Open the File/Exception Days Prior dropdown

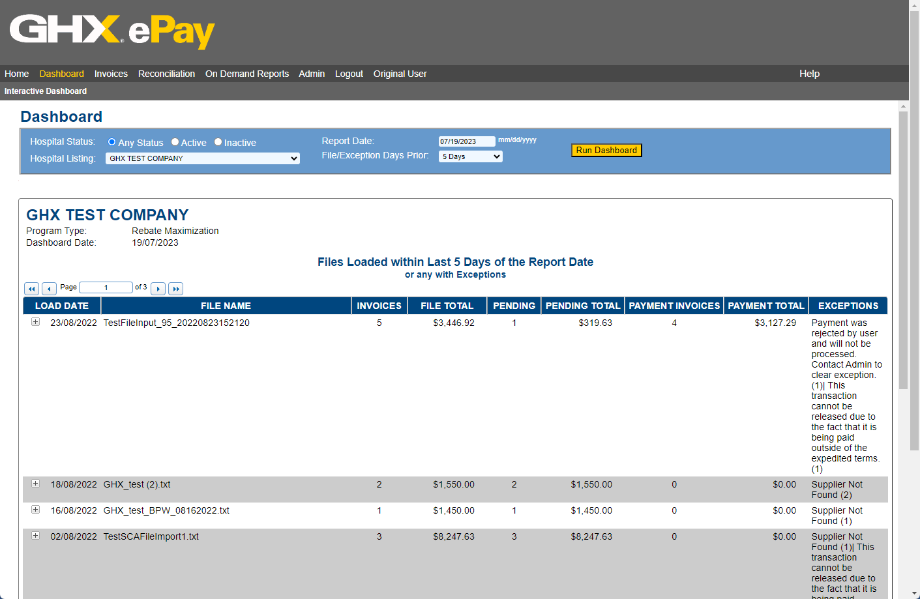point(470,156)
